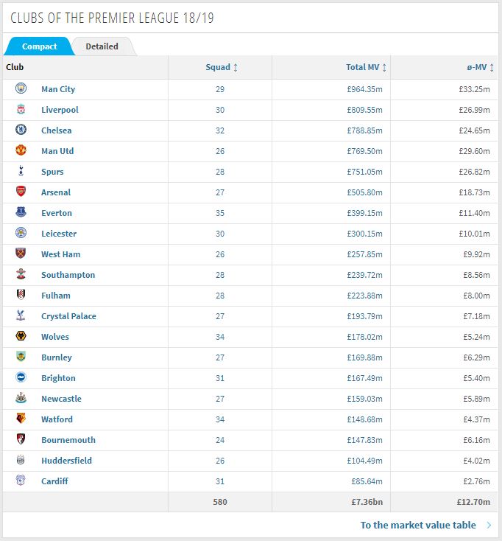Open the market value table link
Viewport: 502px width, 541px height.
click(418, 525)
